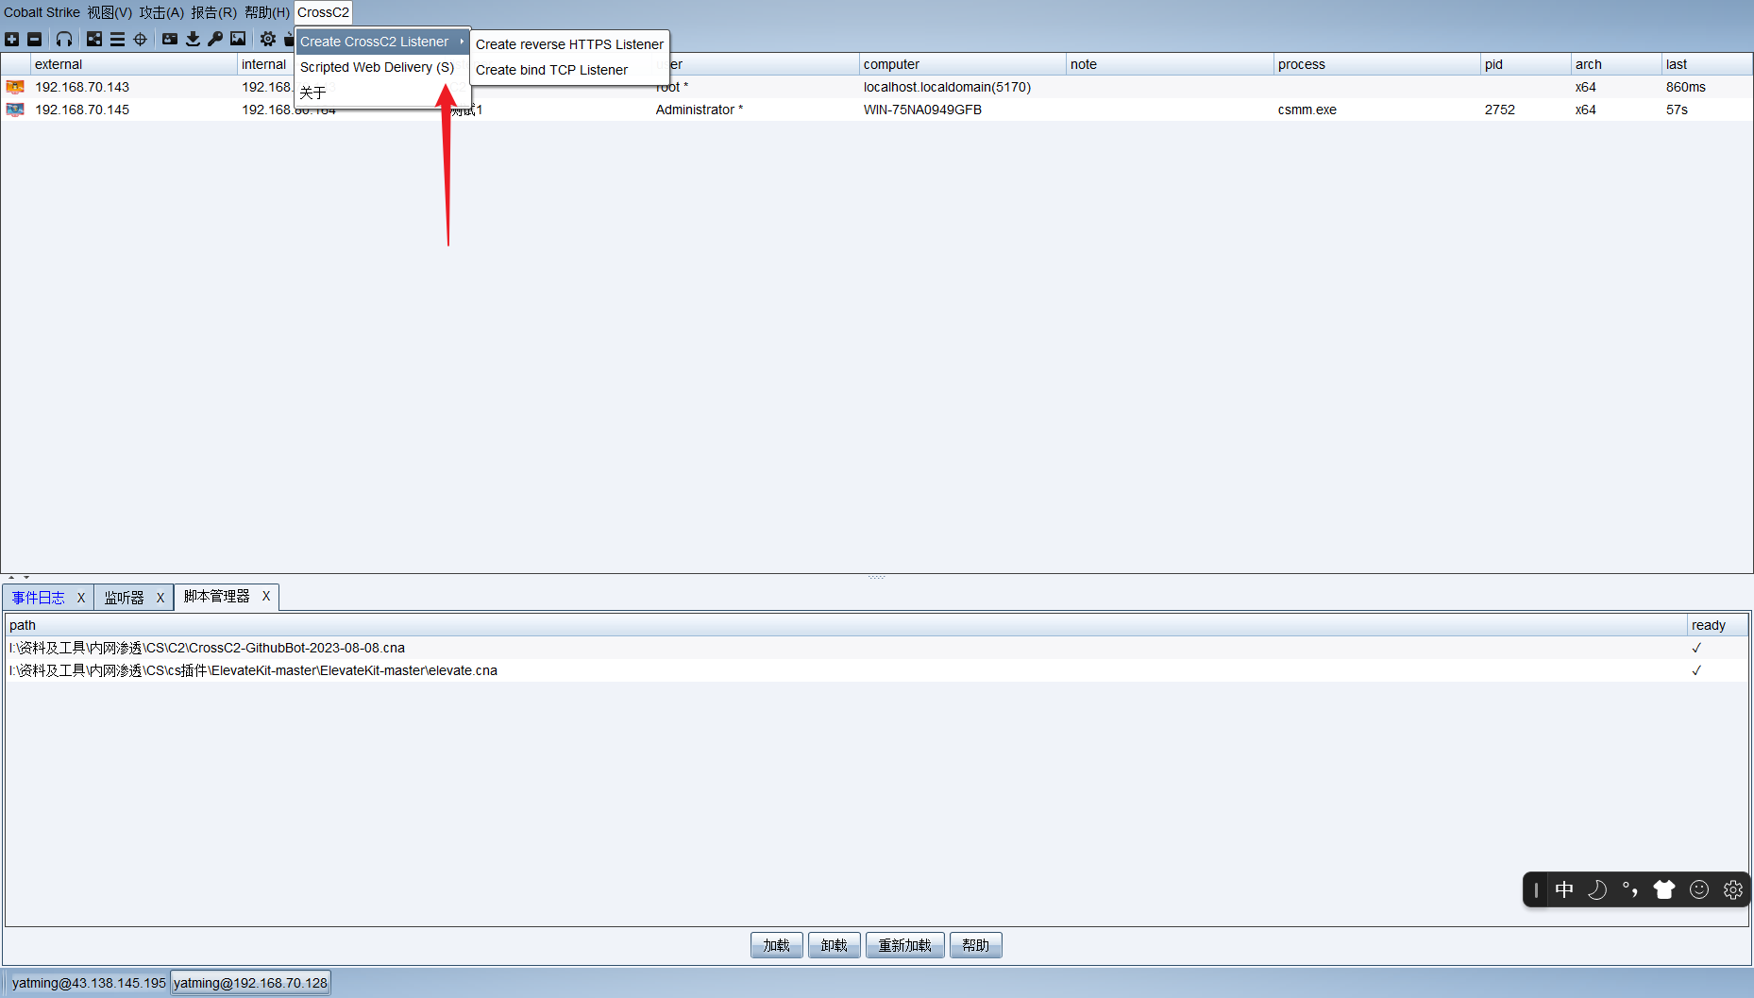Switch to session table view icon

(117, 39)
